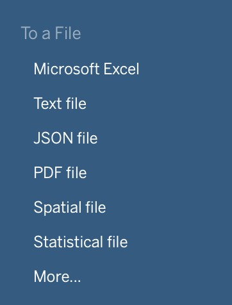Screen dimensions: 232x305
Task: Click the To a File heading
Action: point(51,33)
